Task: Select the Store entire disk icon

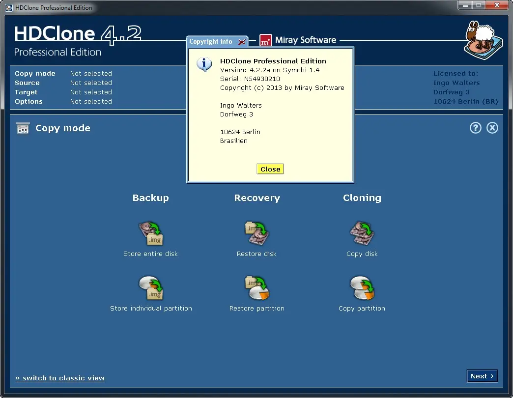Action: 151,233
